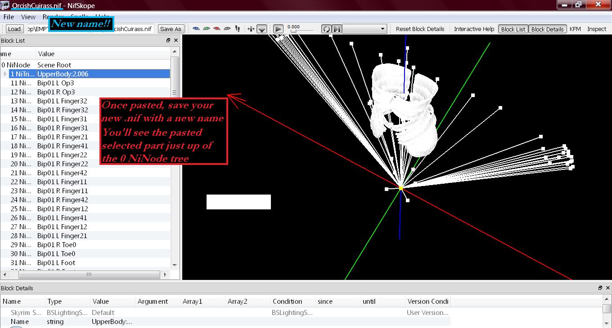Open the View menu
Image resolution: width=612 pixels, height=328 pixels.
click(x=28, y=17)
